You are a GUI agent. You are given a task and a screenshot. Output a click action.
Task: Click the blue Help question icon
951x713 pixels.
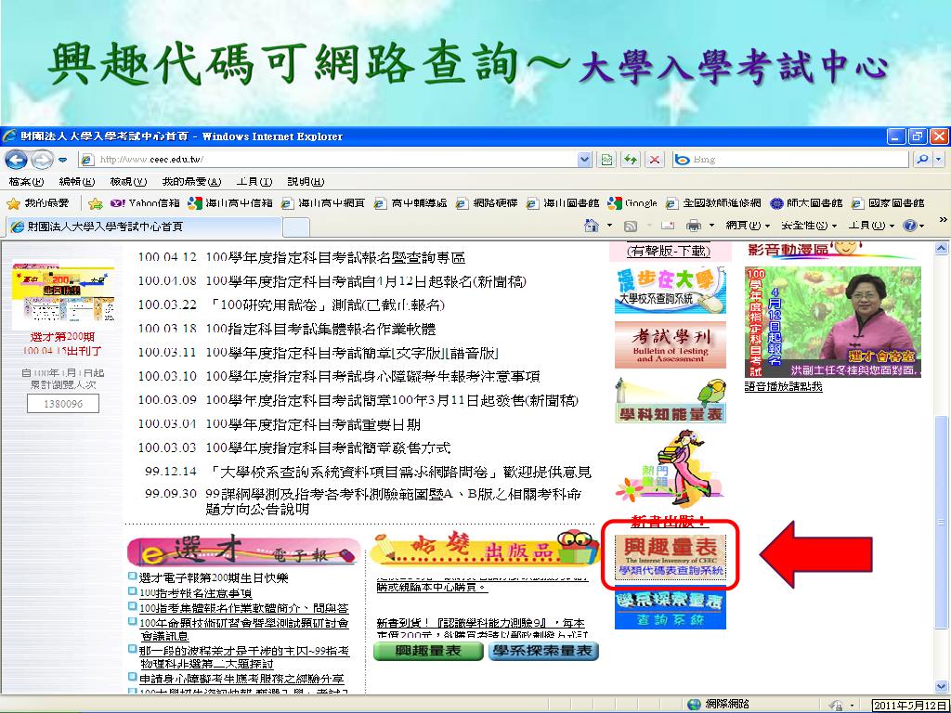910,226
